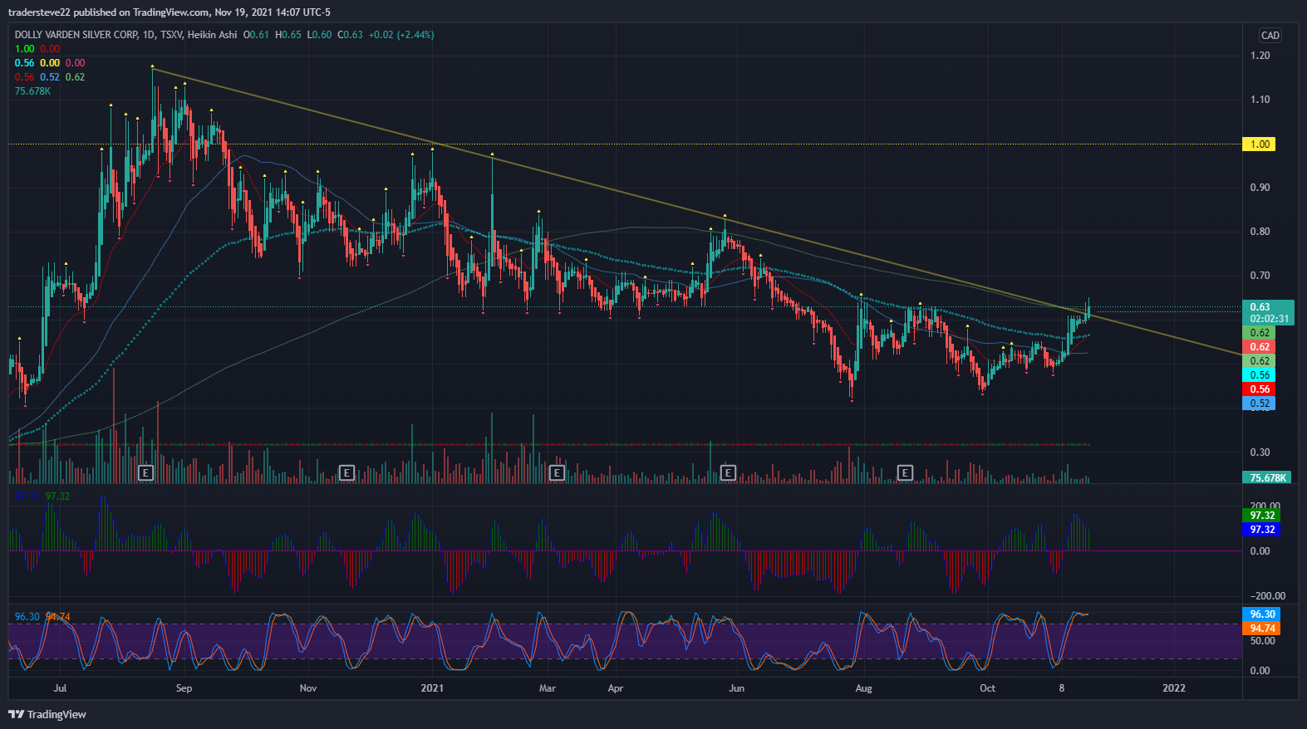Click the 2021 label on the time axis
This screenshot has width=1307, height=729.
(432, 688)
